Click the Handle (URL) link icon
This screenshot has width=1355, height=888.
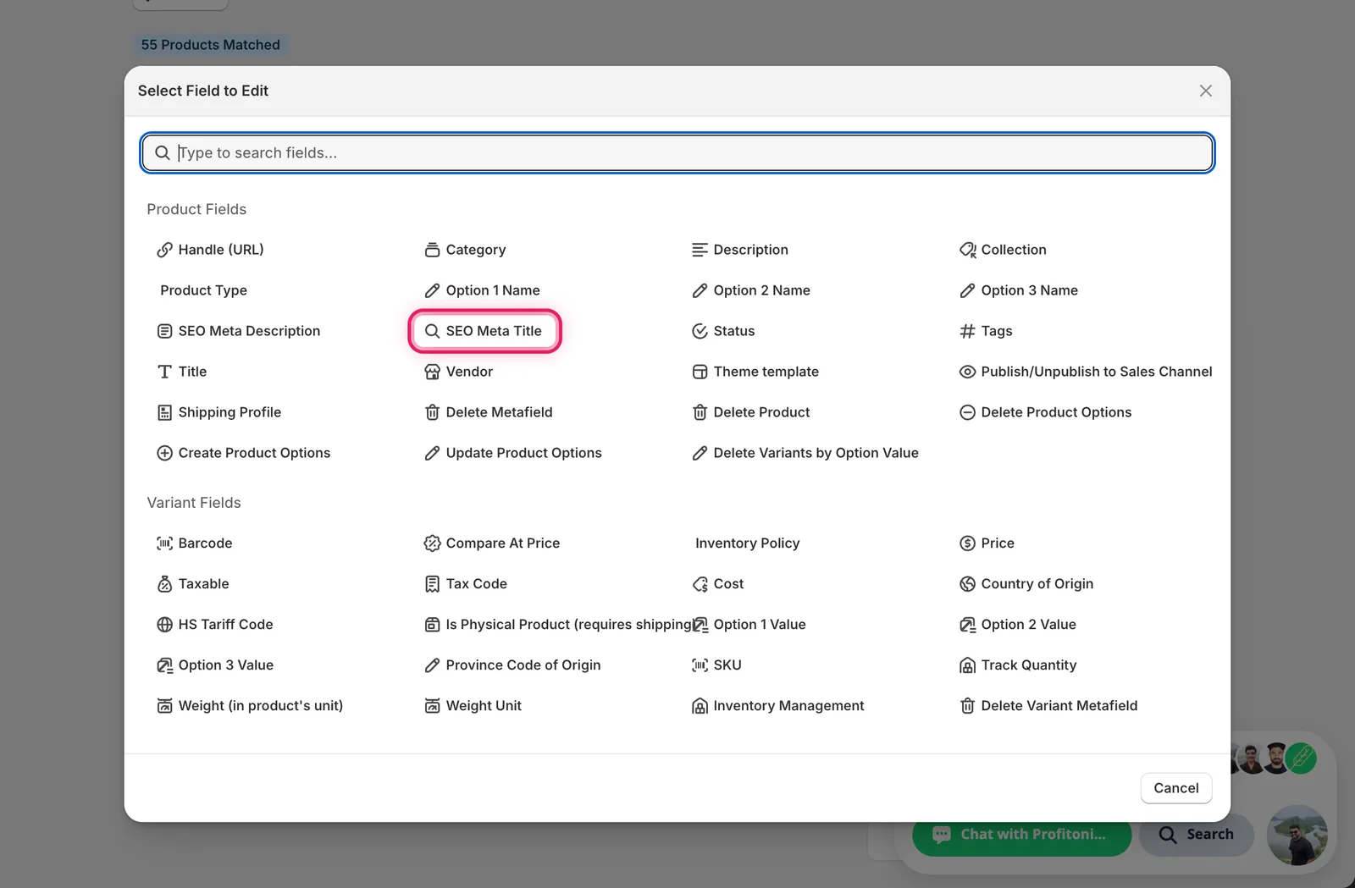pyautogui.click(x=164, y=250)
